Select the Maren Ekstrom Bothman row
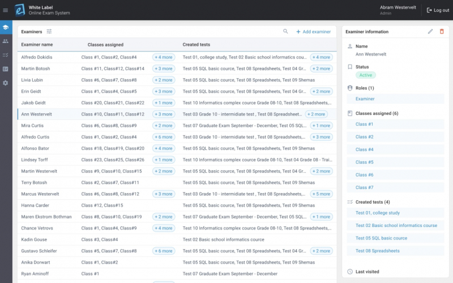This screenshot has height=283, width=453. [177, 217]
